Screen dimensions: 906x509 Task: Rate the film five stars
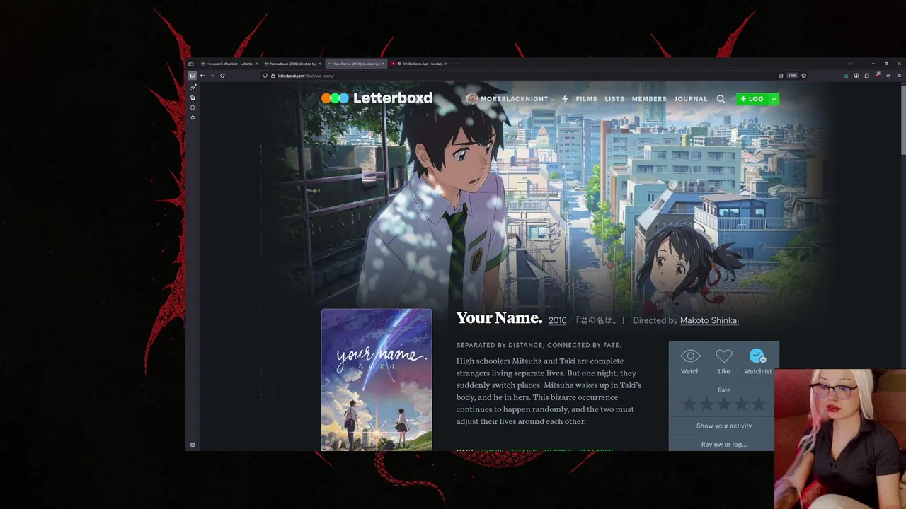[759, 404]
